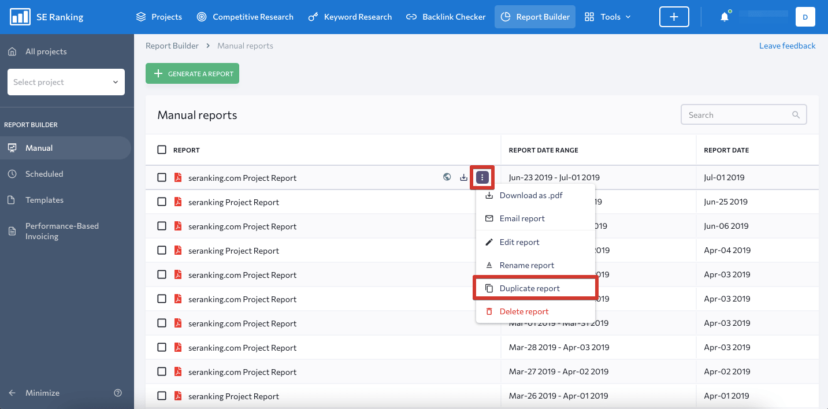Image resolution: width=828 pixels, height=409 pixels.
Task: Click the Jun-25 2019 report date cell
Action: pos(726,202)
